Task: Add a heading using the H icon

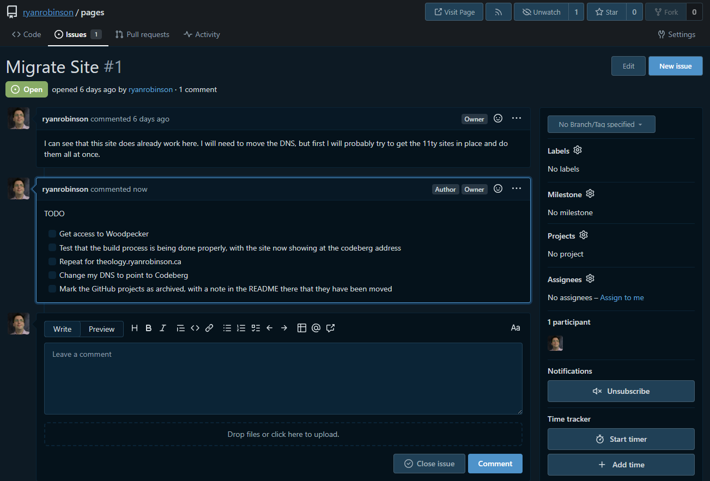Action: [134, 328]
